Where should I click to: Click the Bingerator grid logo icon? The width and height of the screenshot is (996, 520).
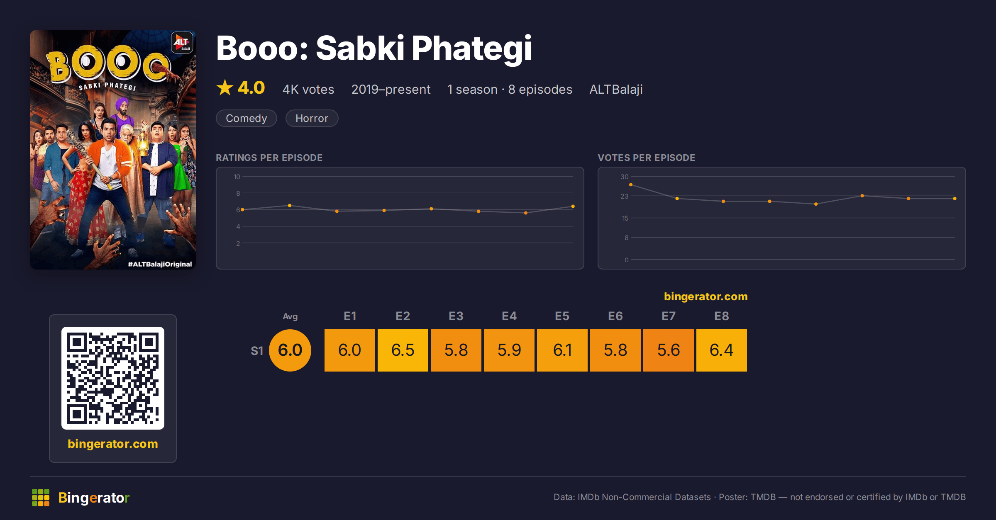click(41, 498)
